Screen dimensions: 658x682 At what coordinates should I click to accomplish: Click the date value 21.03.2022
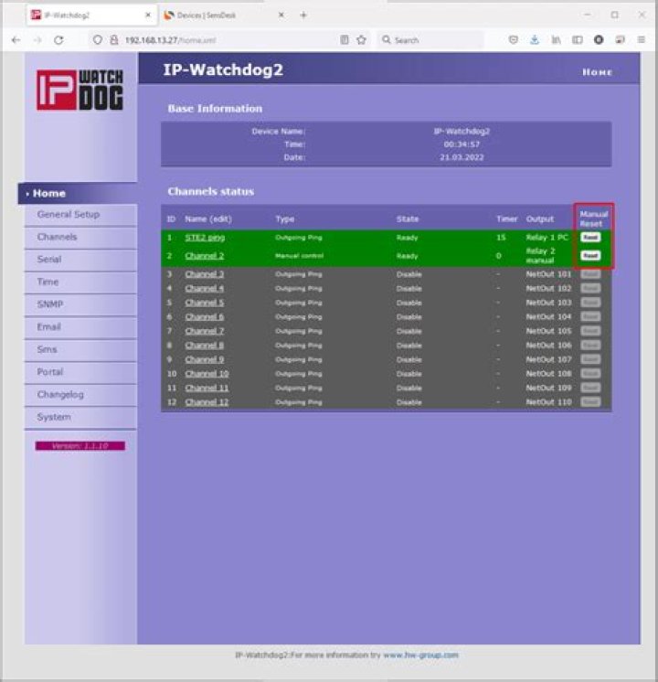[x=462, y=157]
